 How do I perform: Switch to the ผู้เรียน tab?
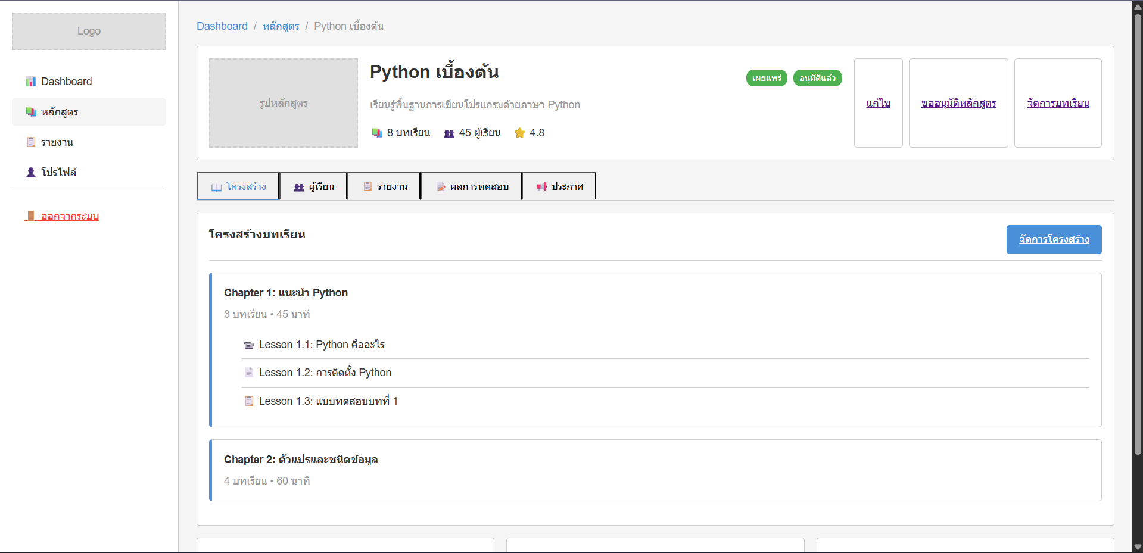pyautogui.click(x=314, y=186)
